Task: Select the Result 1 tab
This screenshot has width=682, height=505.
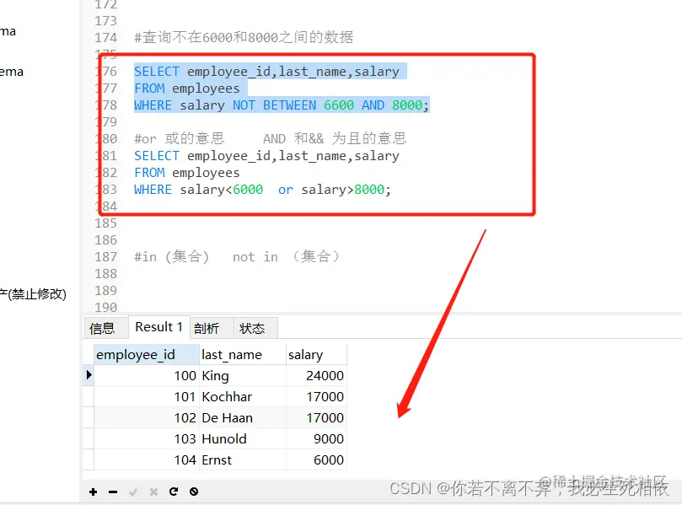Action: 158,326
